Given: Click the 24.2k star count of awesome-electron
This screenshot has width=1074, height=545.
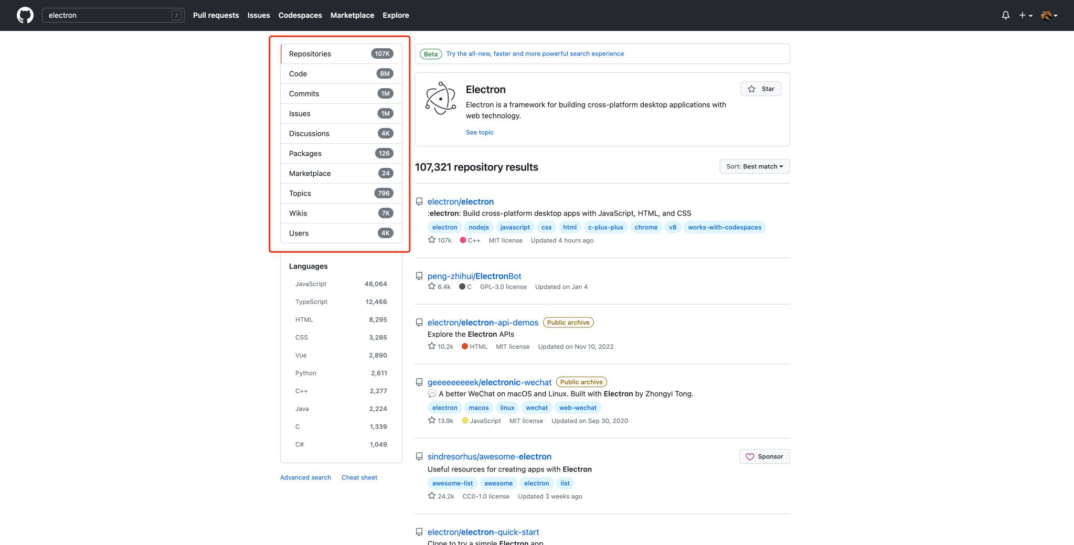Looking at the screenshot, I should point(441,496).
